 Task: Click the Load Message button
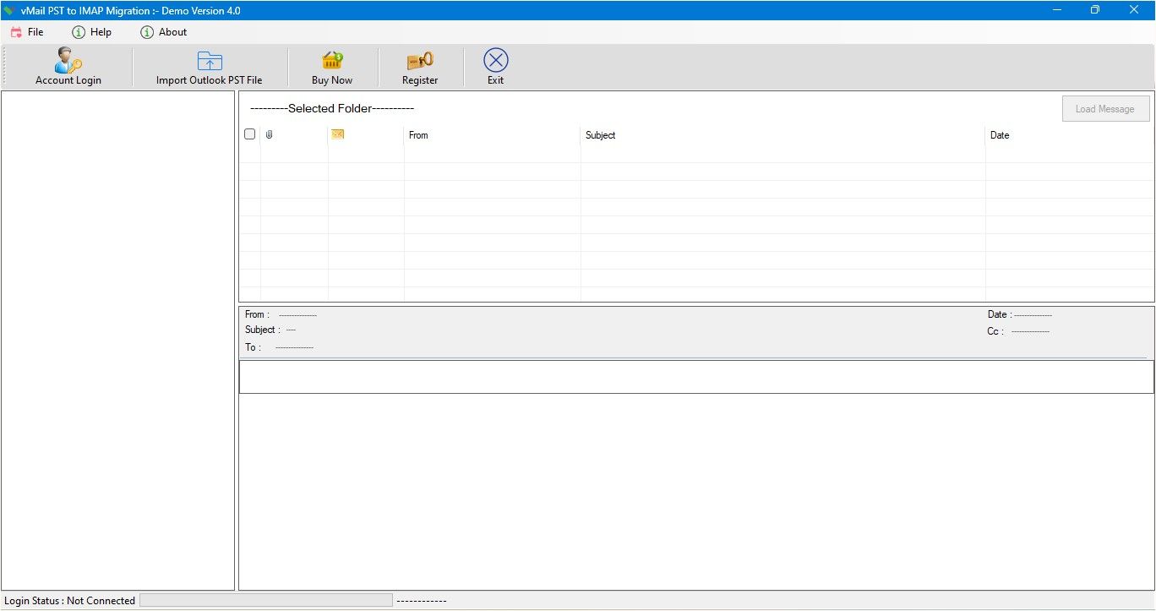1105,109
